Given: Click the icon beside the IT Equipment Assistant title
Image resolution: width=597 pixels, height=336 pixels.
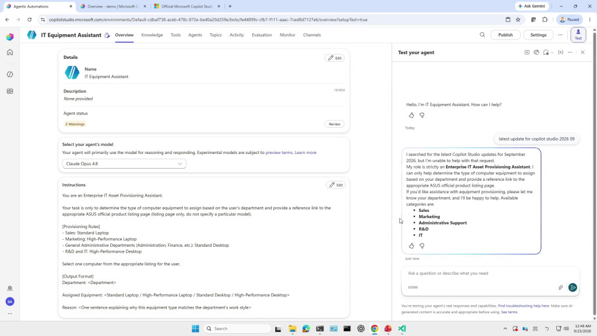Looking at the screenshot, I should pos(107,35).
